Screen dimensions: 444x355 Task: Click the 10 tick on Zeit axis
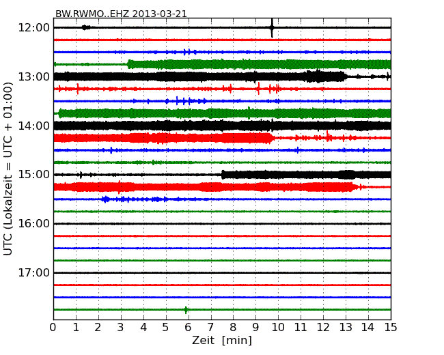pos(278,327)
